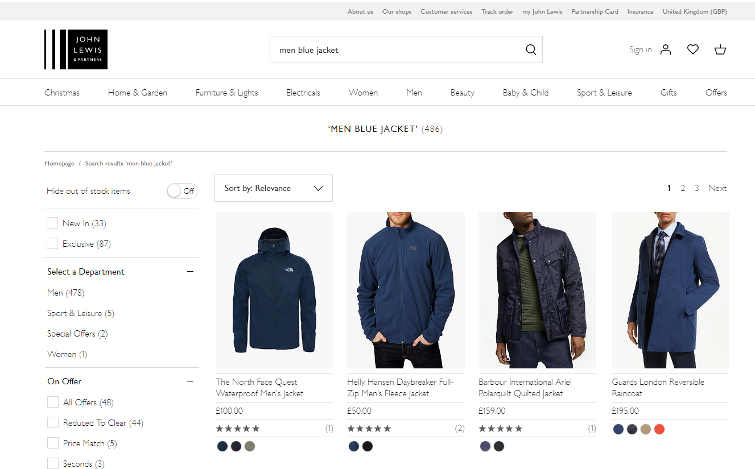Click star rating under North Face jacket

click(238, 429)
